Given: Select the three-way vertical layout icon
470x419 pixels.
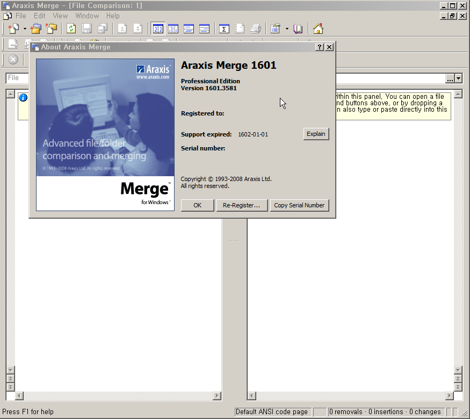Looking at the screenshot, I should click(173, 29).
